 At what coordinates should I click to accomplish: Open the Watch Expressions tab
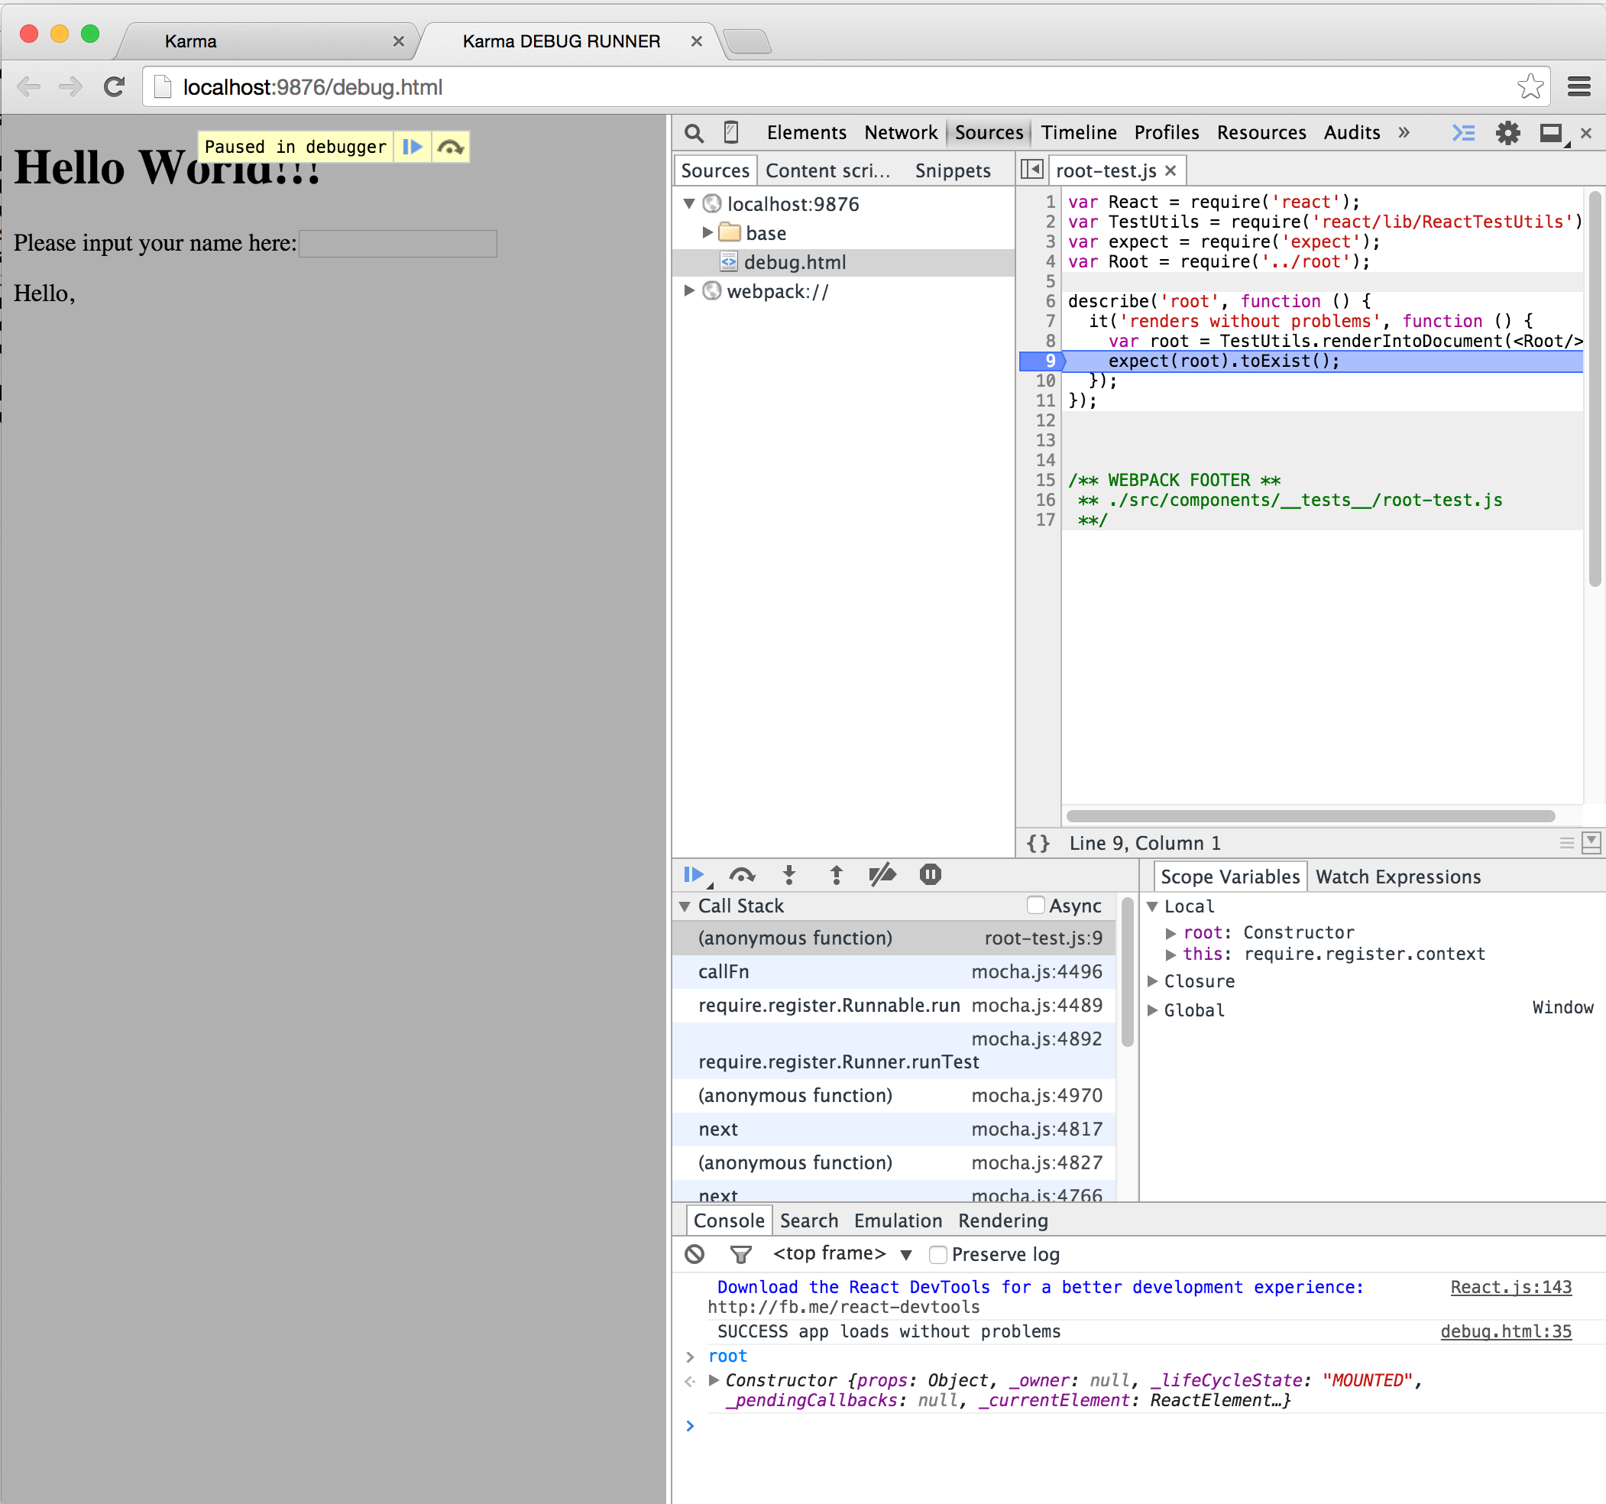tap(1397, 877)
